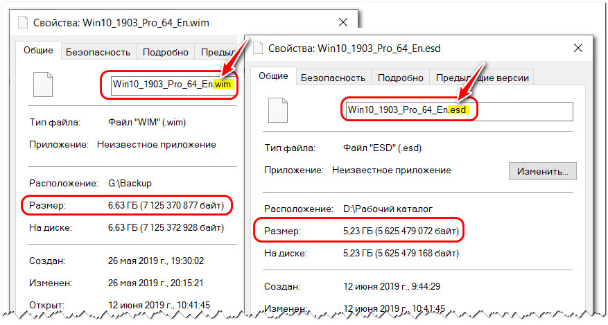Switch to the Подробно tab in the esd window

click(x=401, y=78)
